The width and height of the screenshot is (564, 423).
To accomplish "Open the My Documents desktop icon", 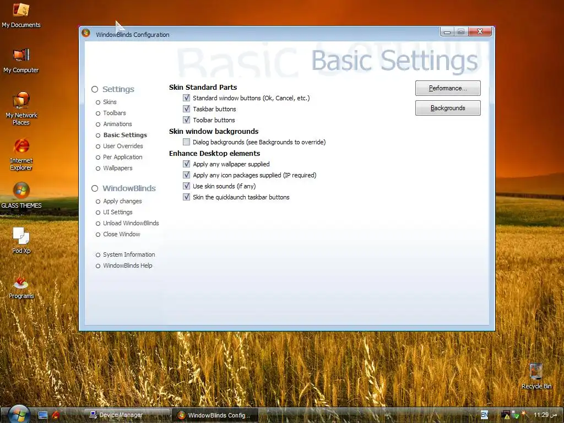I will coord(21,15).
